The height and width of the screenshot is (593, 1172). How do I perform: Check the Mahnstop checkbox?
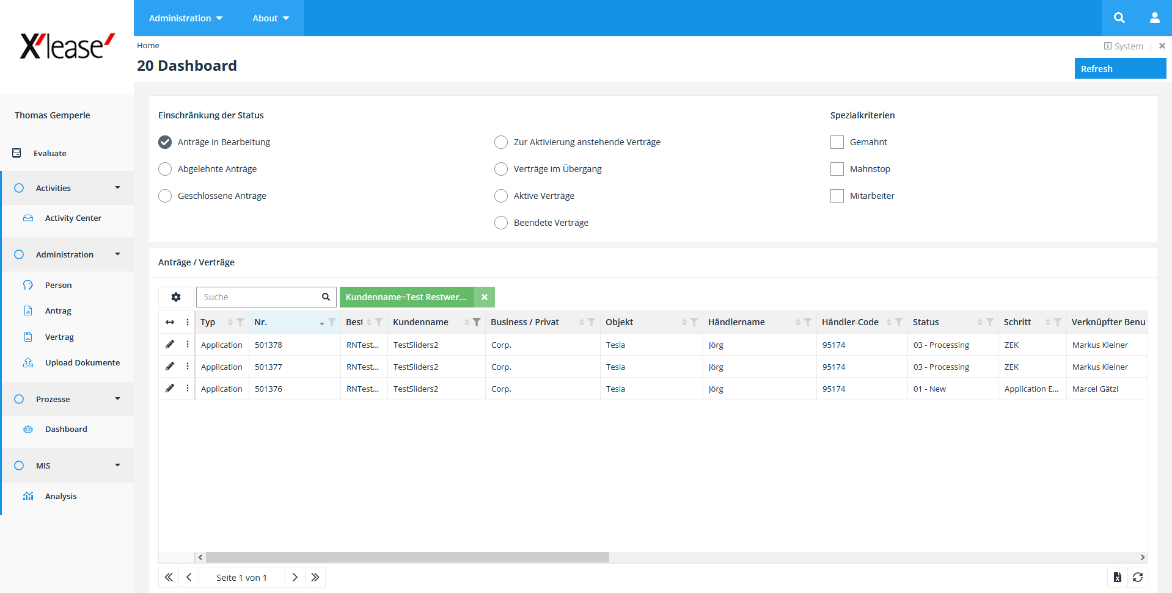pyautogui.click(x=837, y=169)
